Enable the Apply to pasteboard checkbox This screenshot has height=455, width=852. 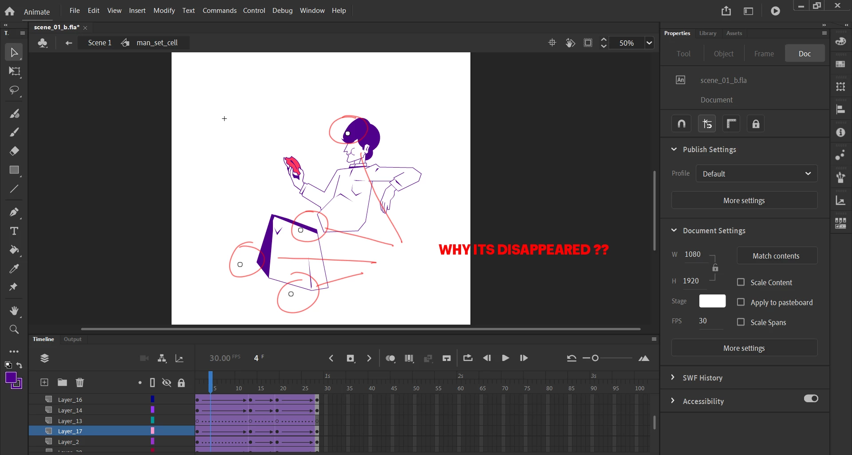pyautogui.click(x=741, y=302)
